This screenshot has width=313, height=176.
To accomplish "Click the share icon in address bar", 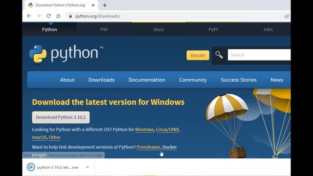I will [x=287, y=16].
